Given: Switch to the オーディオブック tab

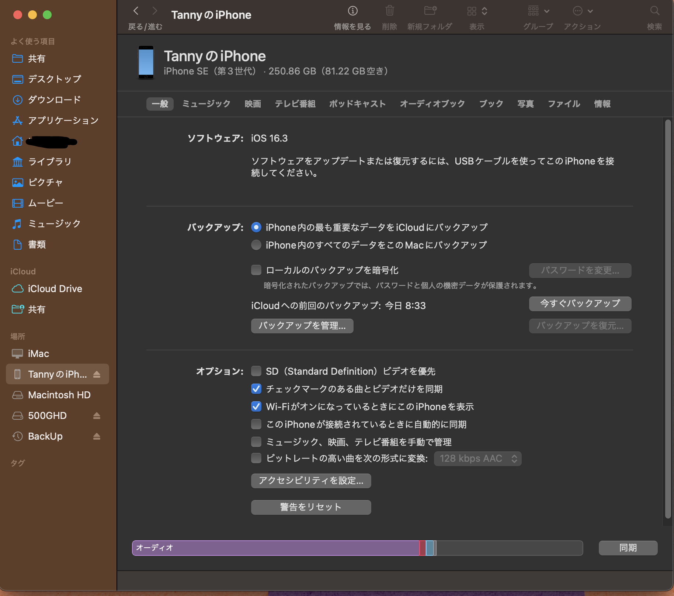Looking at the screenshot, I should point(432,104).
